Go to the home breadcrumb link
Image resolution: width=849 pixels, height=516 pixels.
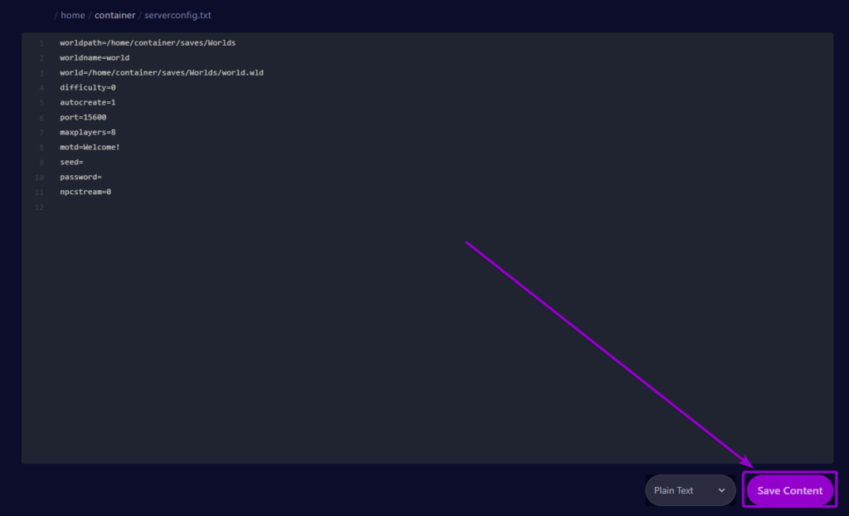73,15
